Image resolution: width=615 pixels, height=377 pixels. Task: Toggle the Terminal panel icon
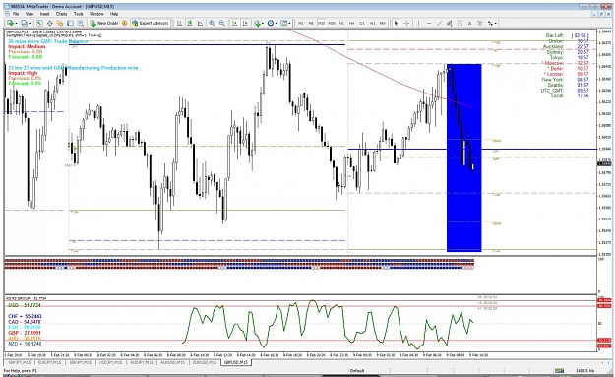click(70, 23)
